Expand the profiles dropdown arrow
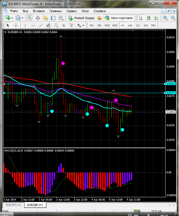The image size is (179, 216). pos(23,18)
